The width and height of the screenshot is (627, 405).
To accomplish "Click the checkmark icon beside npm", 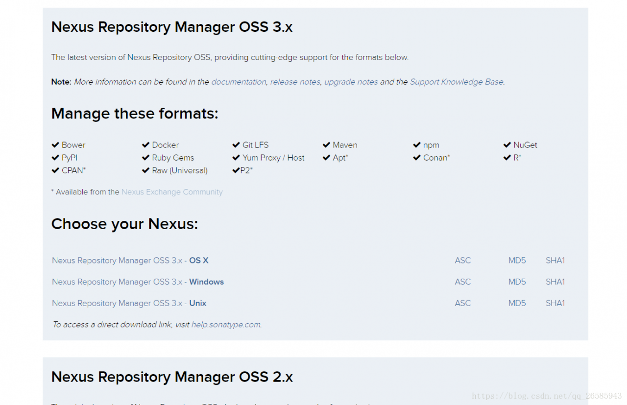I will click(417, 145).
